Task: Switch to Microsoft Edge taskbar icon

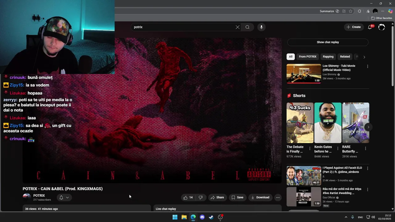Action: tap(193, 217)
